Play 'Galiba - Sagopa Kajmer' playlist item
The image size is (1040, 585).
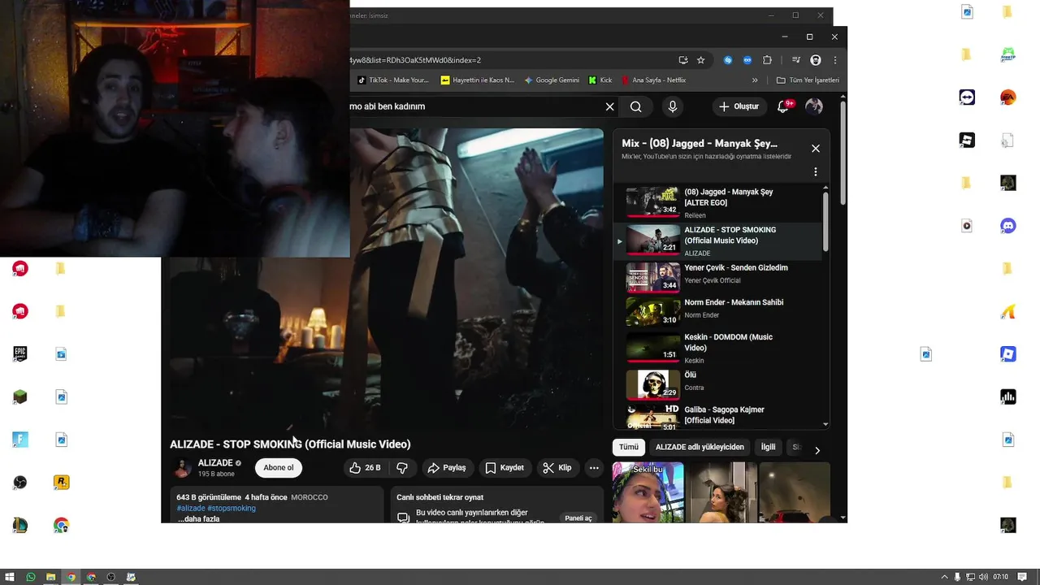(717, 416)
